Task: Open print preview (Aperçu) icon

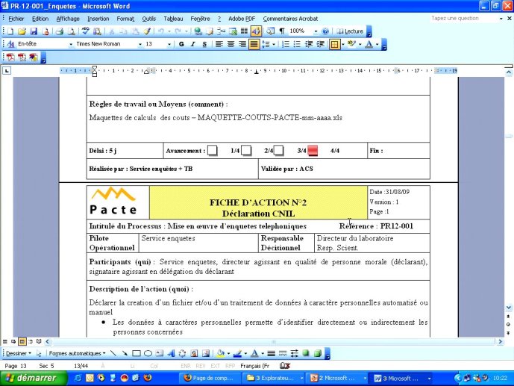Action: [x=71, y=31]
